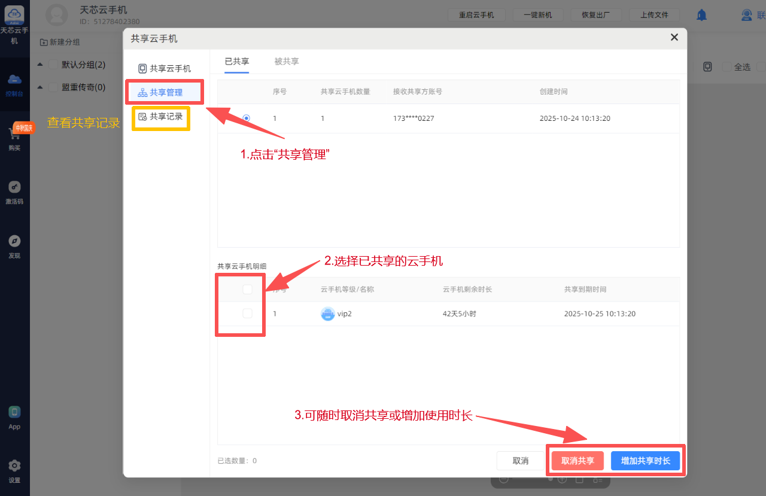Open 共享云手机 in the dialog sidebar

point(165,69)
